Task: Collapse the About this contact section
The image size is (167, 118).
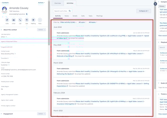Action: coord(1,30)
